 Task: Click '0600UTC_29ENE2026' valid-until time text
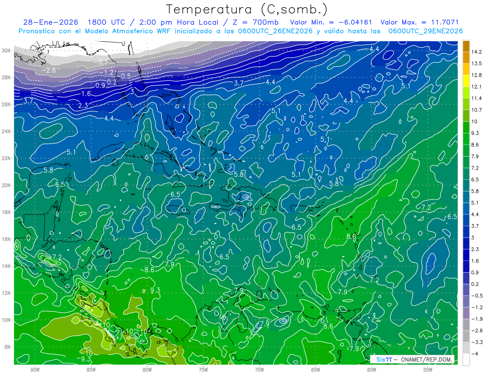tap(425, 31)
